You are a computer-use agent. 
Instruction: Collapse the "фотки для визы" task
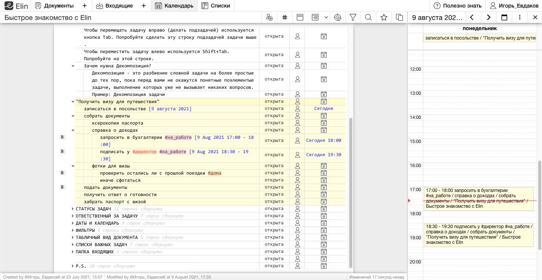coord(73,166)
